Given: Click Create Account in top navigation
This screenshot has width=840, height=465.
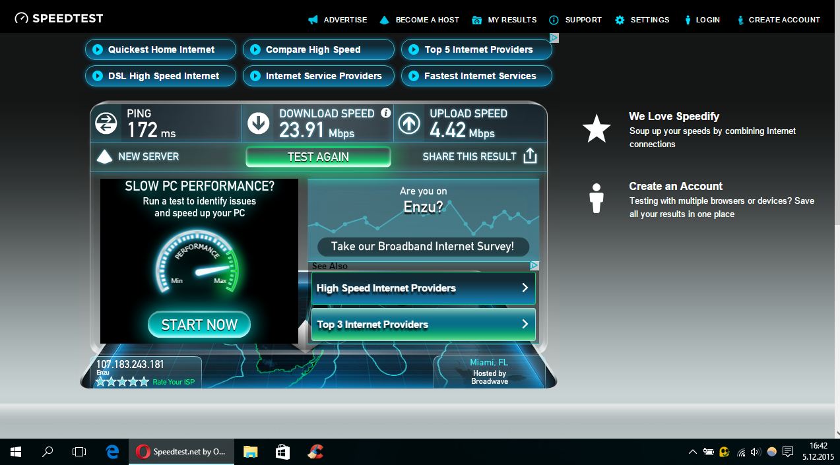Looking at the screenshot, I should [779, 20].
